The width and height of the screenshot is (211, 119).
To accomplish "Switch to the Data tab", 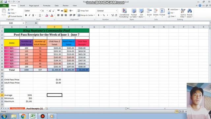I will pos(56,6).
